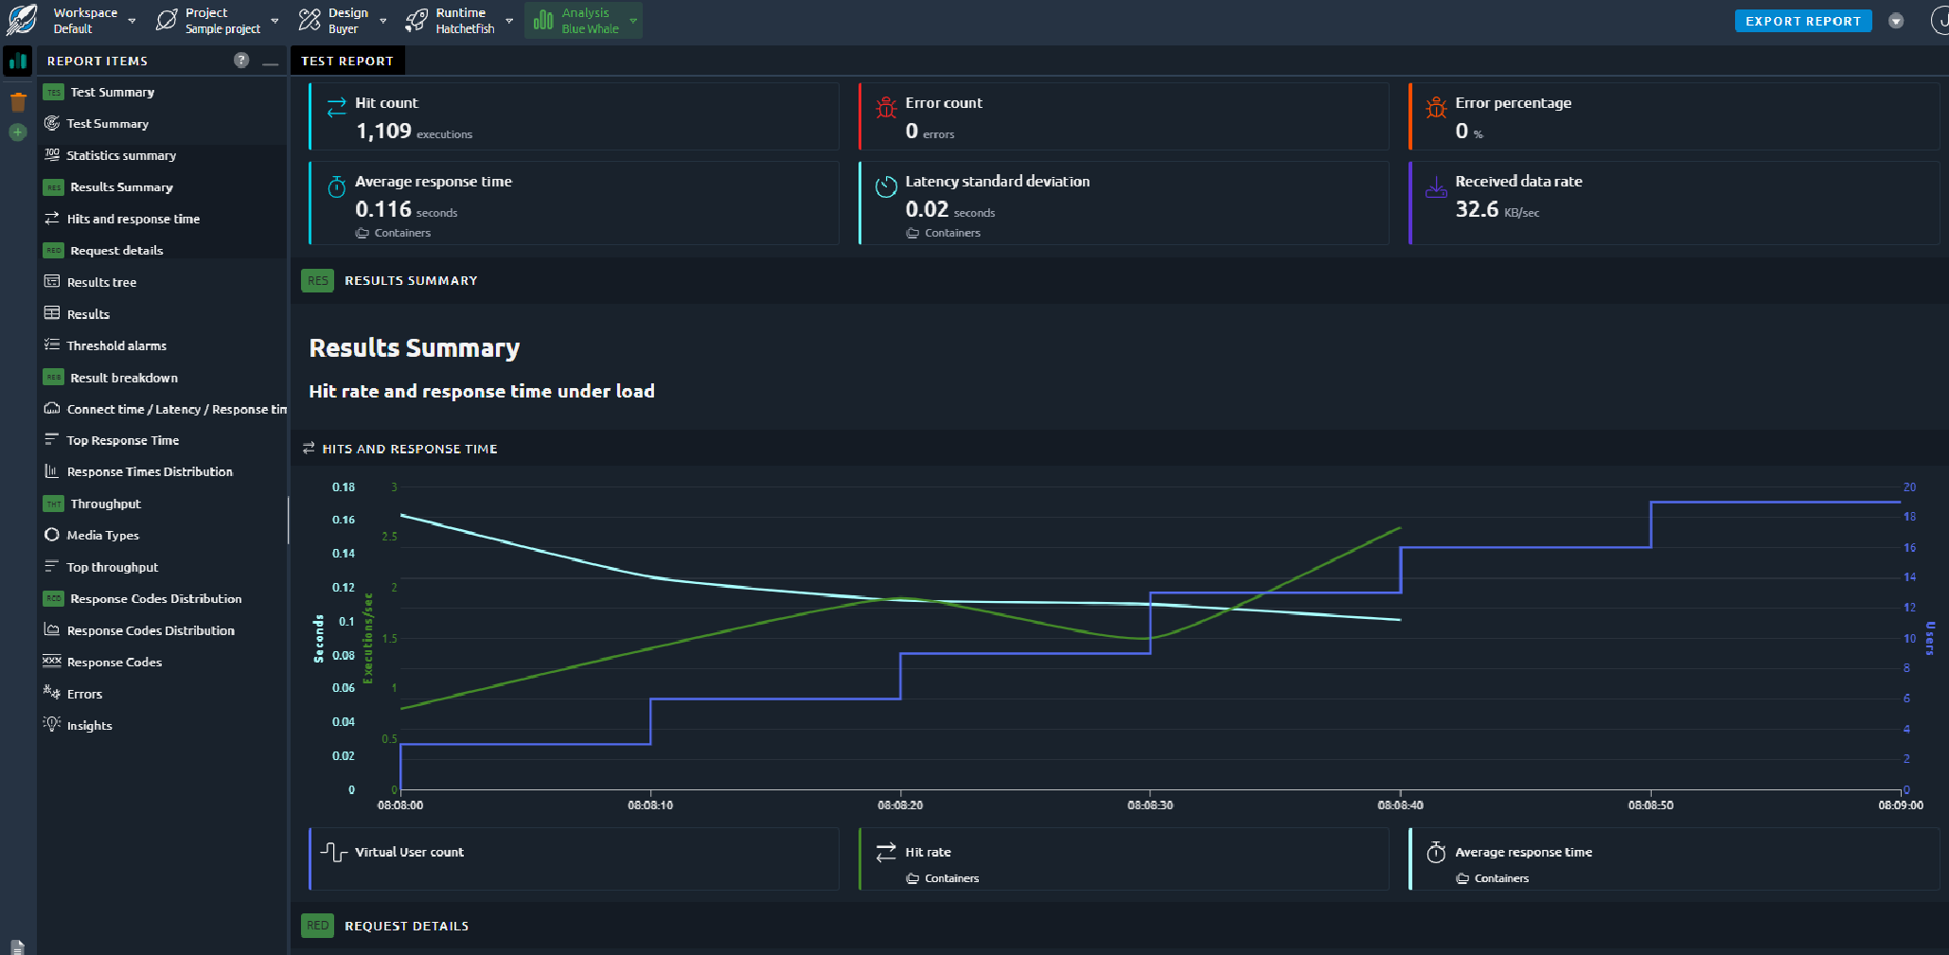
Task: Click the Export Report button
Action: click(x=1802, y=21)
